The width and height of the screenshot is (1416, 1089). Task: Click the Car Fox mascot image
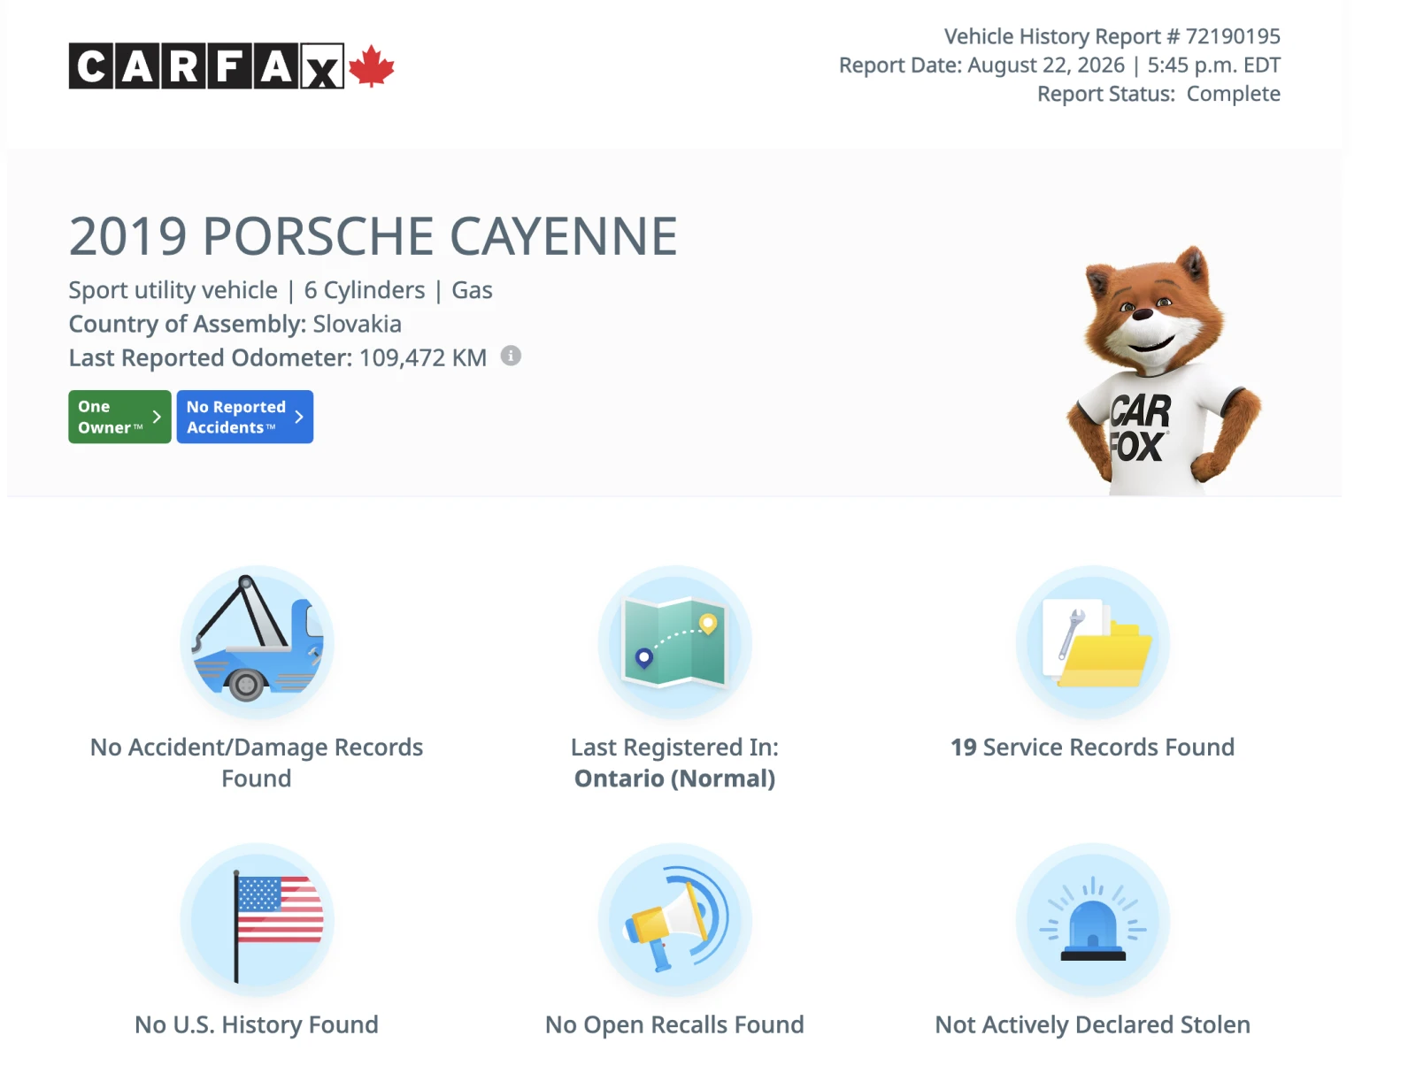(x=1163, y=370)
